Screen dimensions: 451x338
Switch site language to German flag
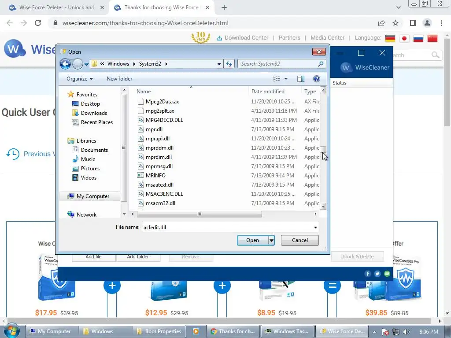coord(390,38)
